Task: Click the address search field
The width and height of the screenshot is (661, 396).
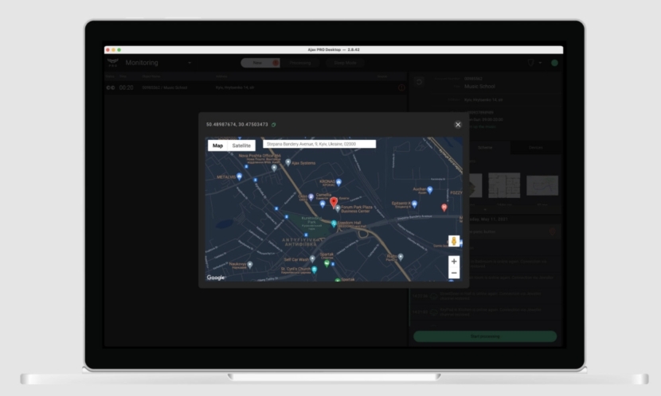Action: click(319, 144)
